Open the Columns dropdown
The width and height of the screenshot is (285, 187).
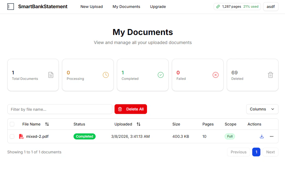pos(262,109)
